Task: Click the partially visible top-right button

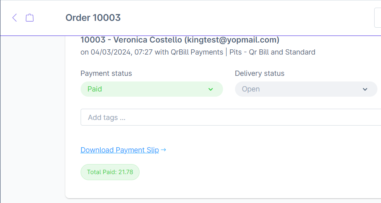Action: click(x=377, y=18)
